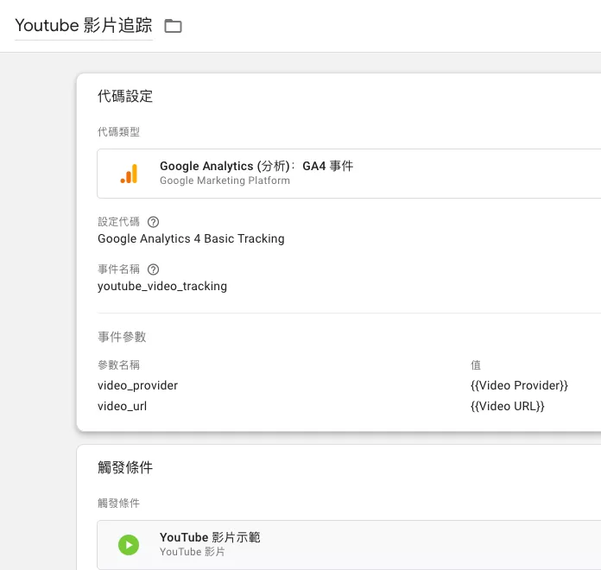601x570 pixels.
Task: Edit the tag name Youtube 影片追踪
Action: pyautogui.click(x=84, y=25)
